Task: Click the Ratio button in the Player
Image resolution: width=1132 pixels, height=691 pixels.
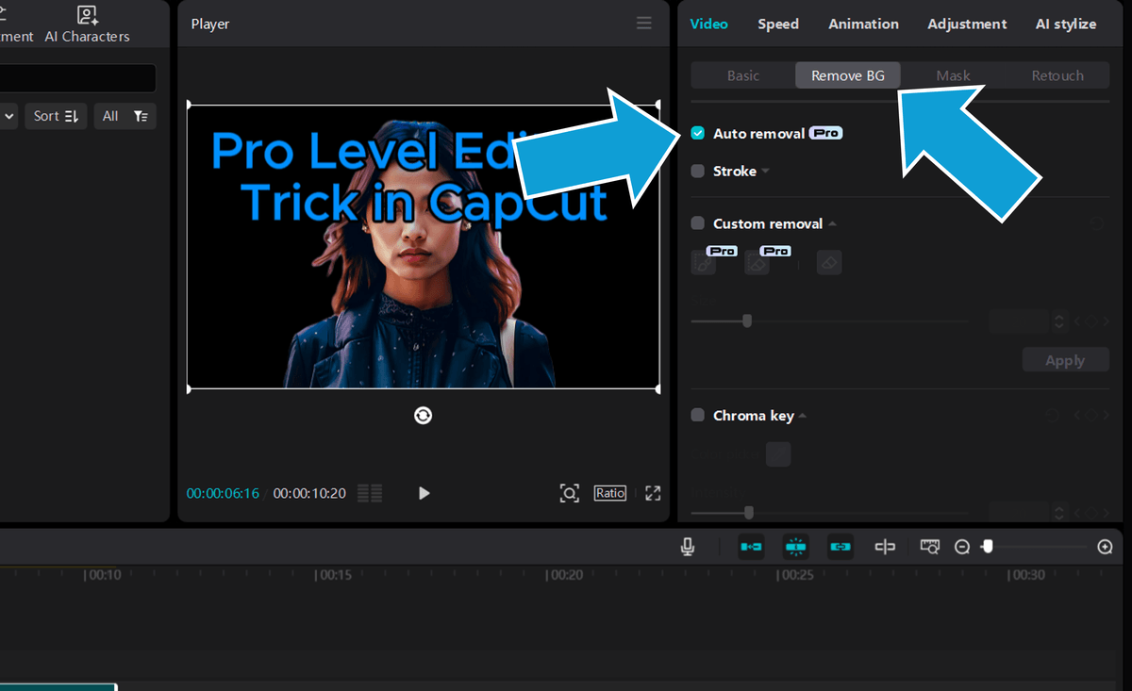Action: coord(610,493)
